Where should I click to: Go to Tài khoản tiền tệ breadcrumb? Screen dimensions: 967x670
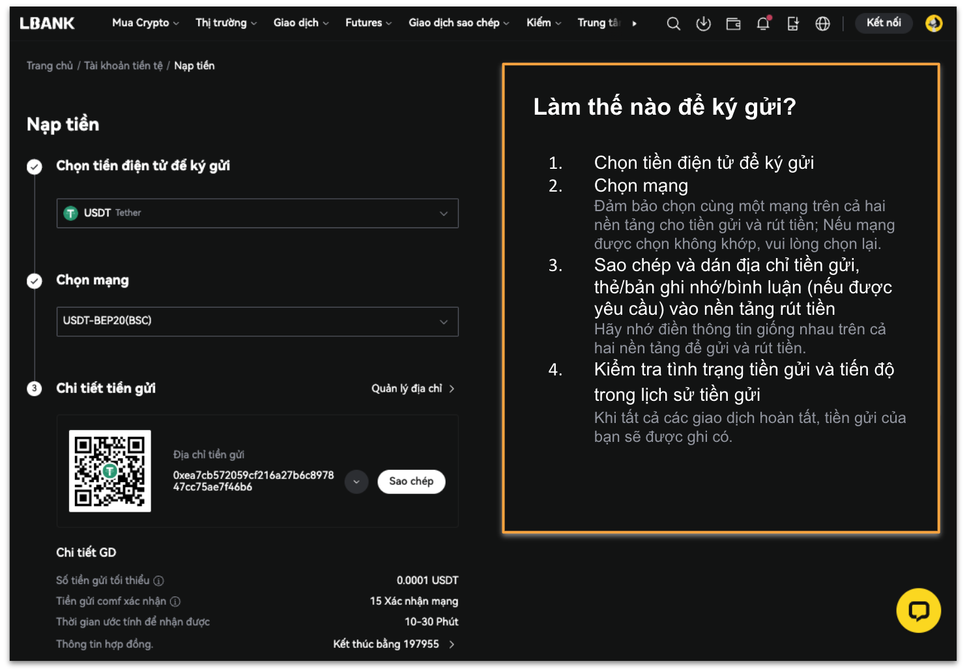click(x=123, y=66)
